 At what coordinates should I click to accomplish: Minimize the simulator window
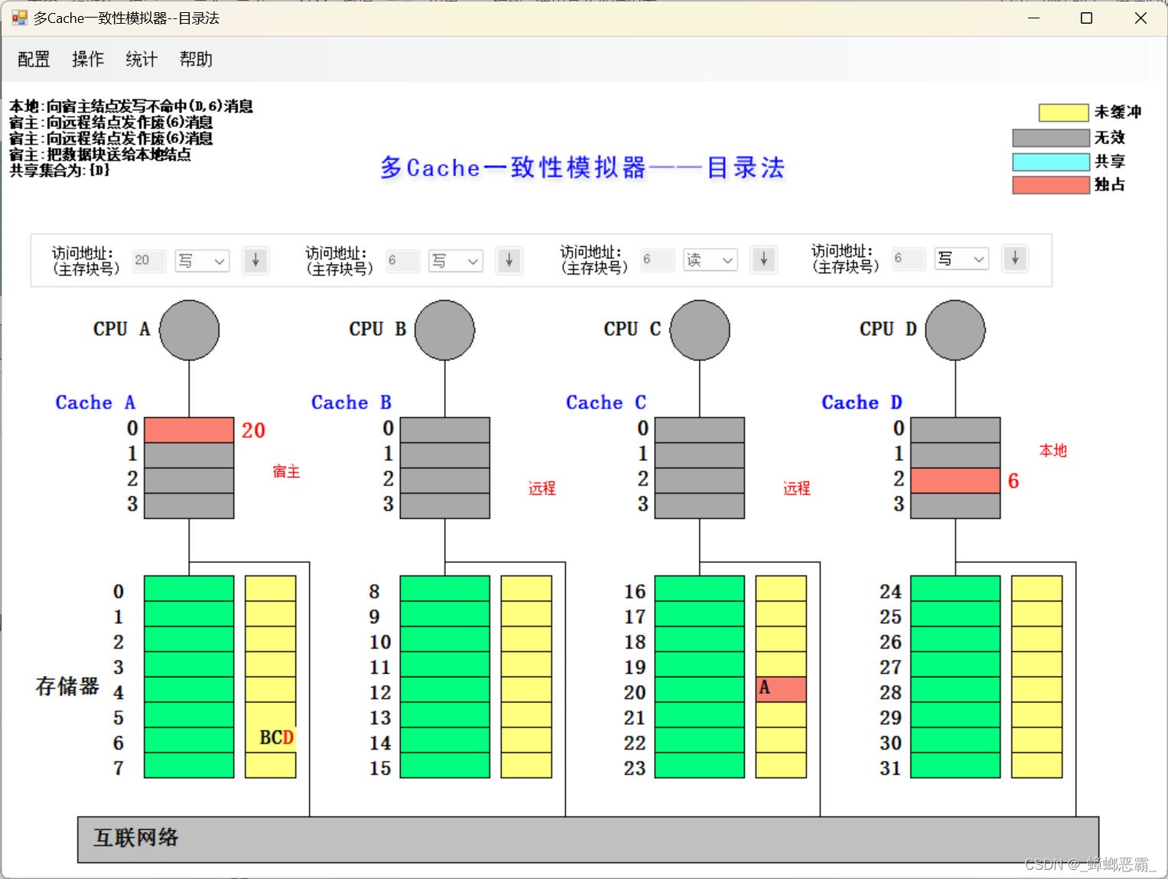point(1034,18)
